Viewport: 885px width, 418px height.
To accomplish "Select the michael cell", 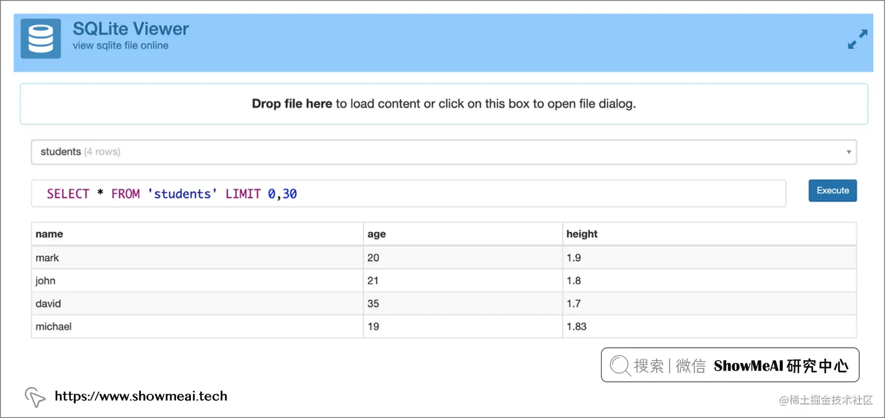I will click(x=197, y=326).
